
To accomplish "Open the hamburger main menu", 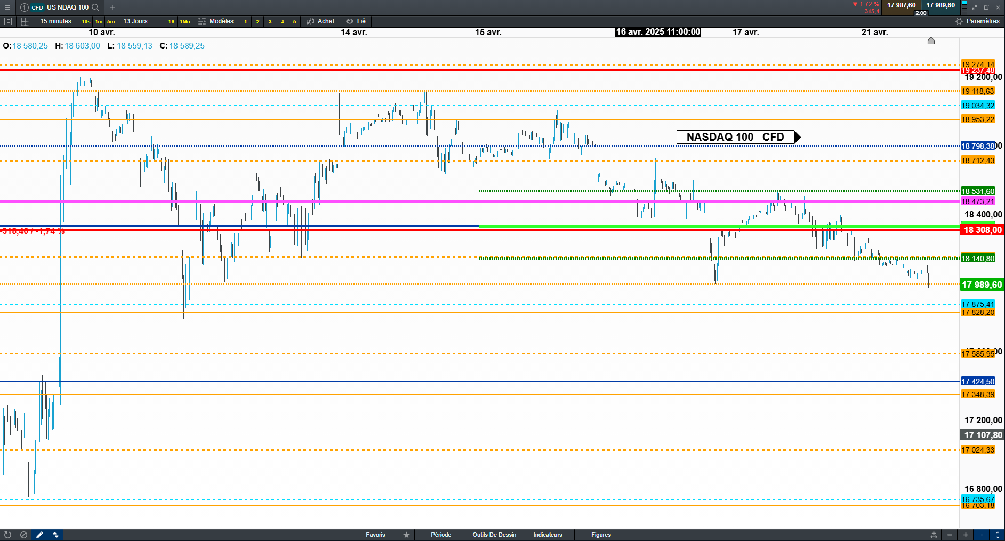I will (7, 7).
